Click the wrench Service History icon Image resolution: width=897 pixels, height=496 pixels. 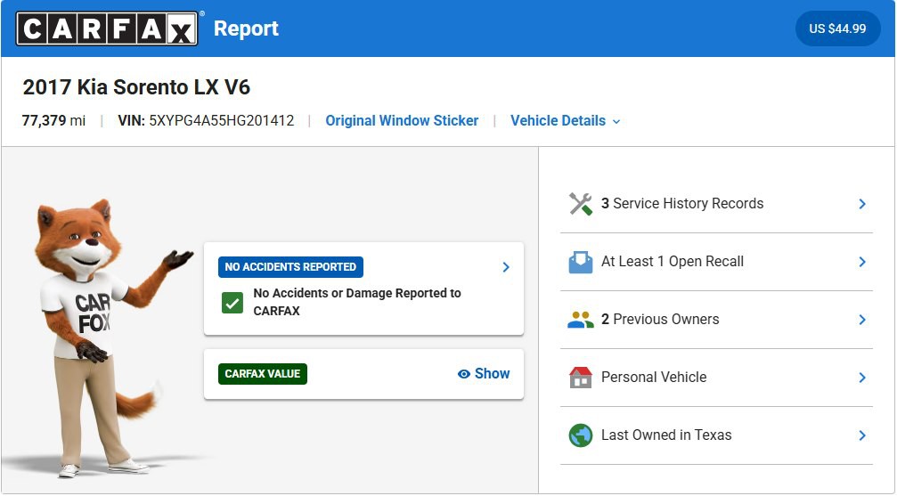[x=581, y=204]
